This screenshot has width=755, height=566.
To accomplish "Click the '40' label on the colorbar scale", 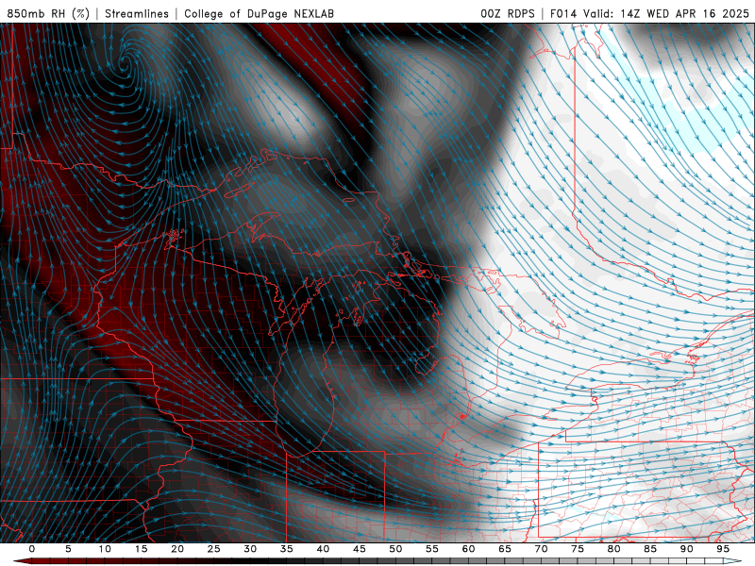I will click(323, 549).
